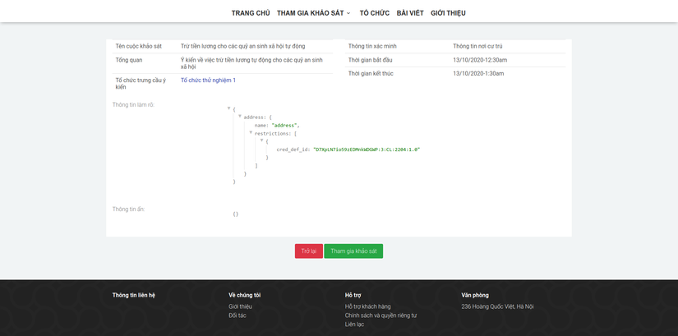The height and width of the screenshot is (336, 678).
Task: Select the Thông tin xác minh label
Action: pos(372,46)
